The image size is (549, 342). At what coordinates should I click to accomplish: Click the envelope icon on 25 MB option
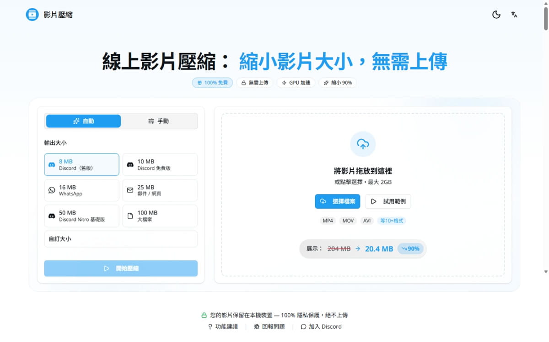pyautogui.click(x=130, y=190)
